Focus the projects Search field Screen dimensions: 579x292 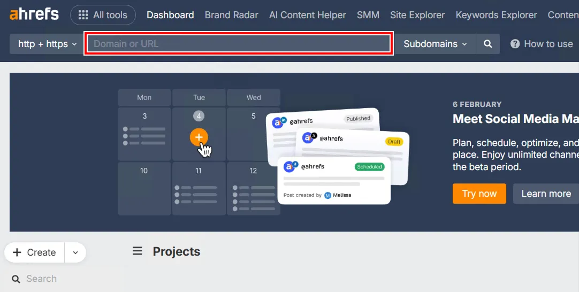click(x=41, y=279)
